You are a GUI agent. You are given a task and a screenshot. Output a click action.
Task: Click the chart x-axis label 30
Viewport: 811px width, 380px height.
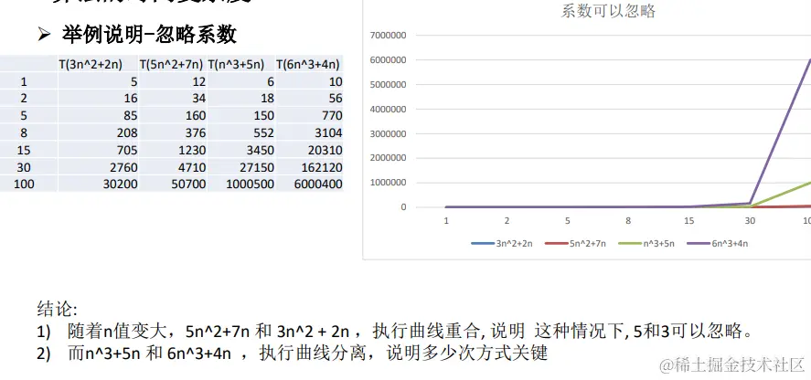[750, 221]
